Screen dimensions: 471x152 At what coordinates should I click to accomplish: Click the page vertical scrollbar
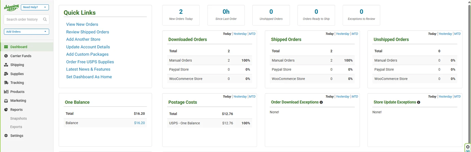coord(469,74)
